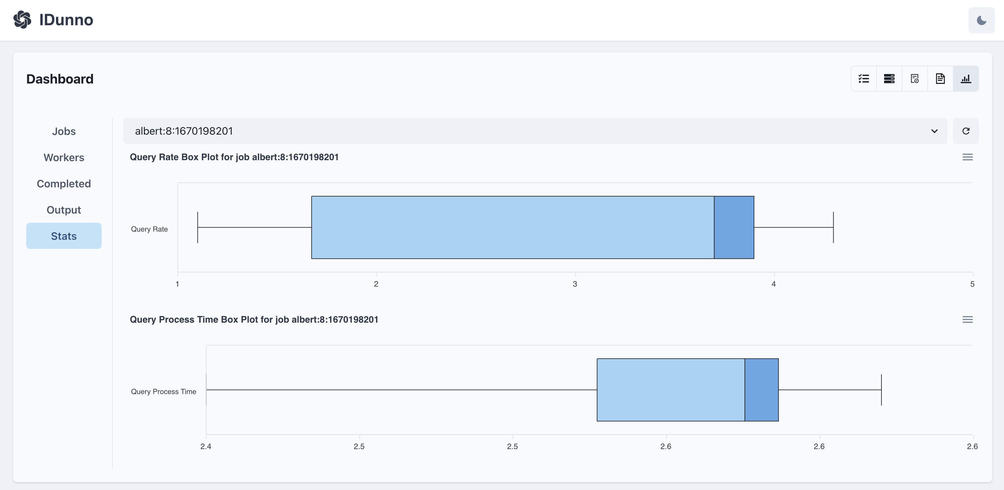This screenshot has height=490, width=1004.
Task: Click the stats bar chart icon
Action: point(966,79)
